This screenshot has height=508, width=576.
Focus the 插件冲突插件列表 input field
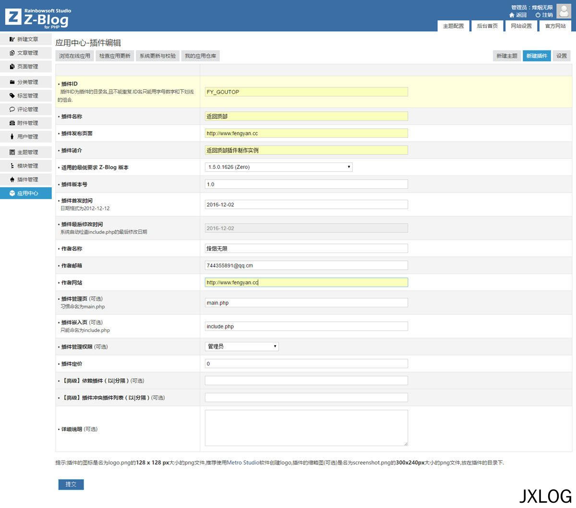point(306,398)
